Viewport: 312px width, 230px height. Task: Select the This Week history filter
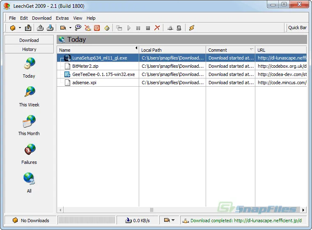29,97
